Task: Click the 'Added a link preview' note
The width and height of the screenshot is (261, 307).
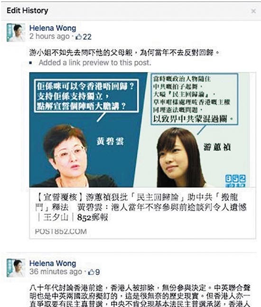Action: [95, 63]
